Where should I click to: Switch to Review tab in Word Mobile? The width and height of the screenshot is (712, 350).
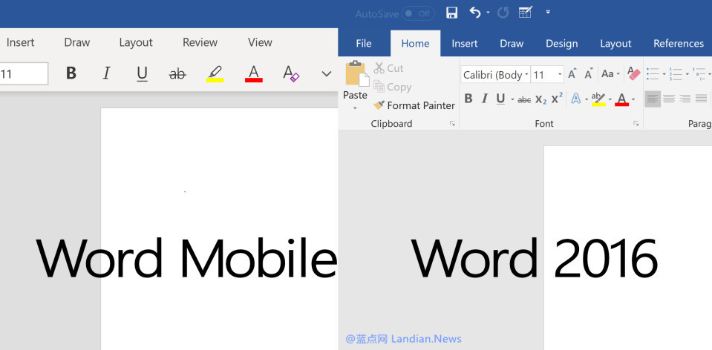tap(200, 42)
